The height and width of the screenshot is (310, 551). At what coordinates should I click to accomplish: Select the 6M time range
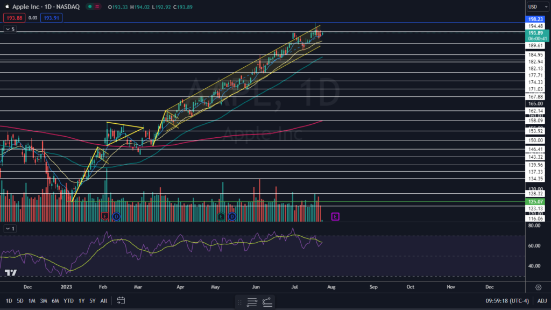(55, 300)
